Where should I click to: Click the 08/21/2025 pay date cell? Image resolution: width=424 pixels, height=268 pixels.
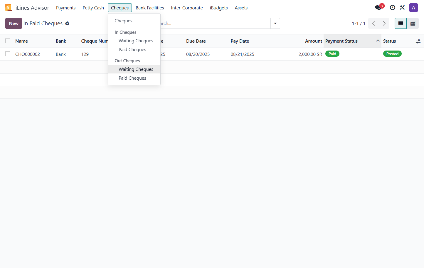243,54
